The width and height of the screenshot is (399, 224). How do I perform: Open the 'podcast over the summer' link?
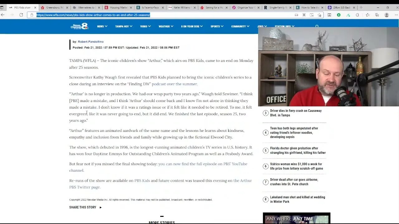click(174, 84)
